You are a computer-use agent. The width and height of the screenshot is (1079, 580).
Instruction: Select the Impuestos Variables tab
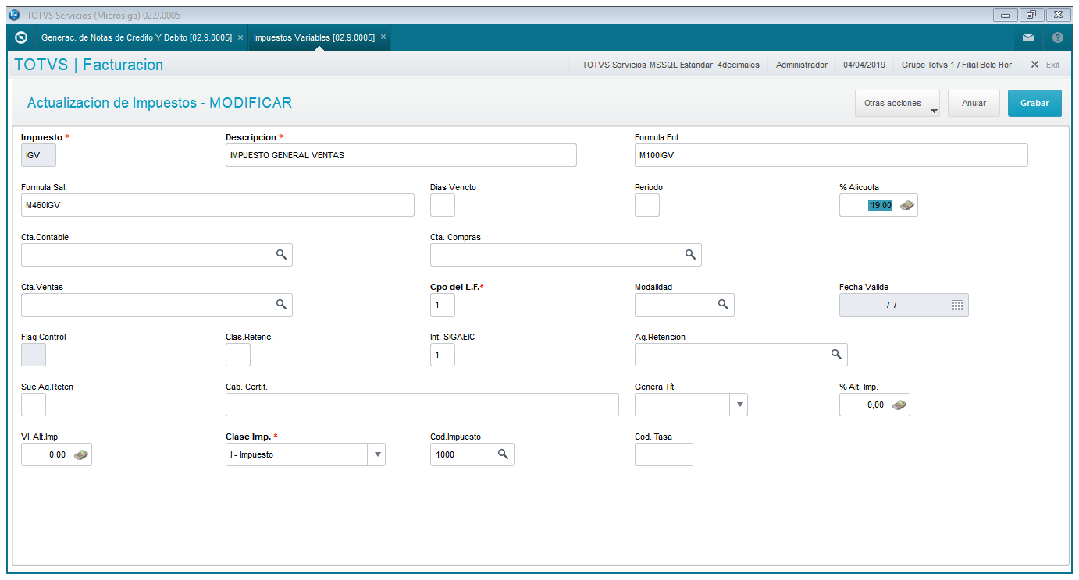pos(314,37)
